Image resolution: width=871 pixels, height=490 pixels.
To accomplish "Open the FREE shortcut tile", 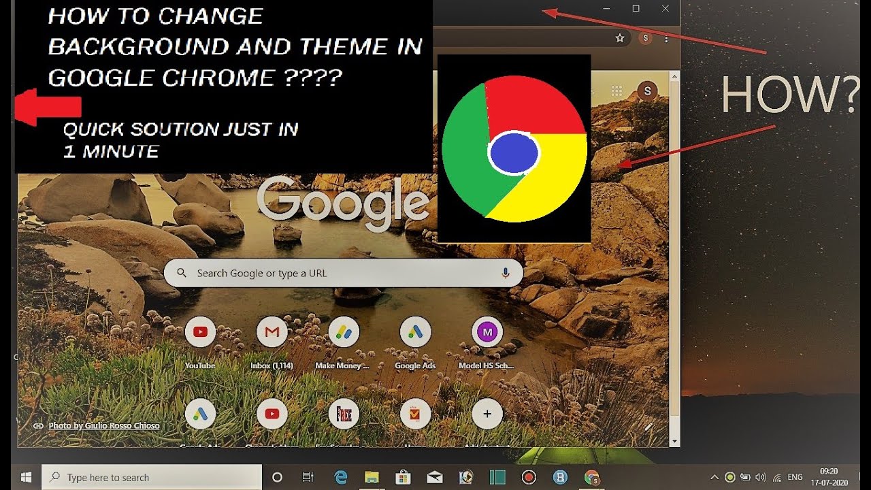I will pos(344,414).
